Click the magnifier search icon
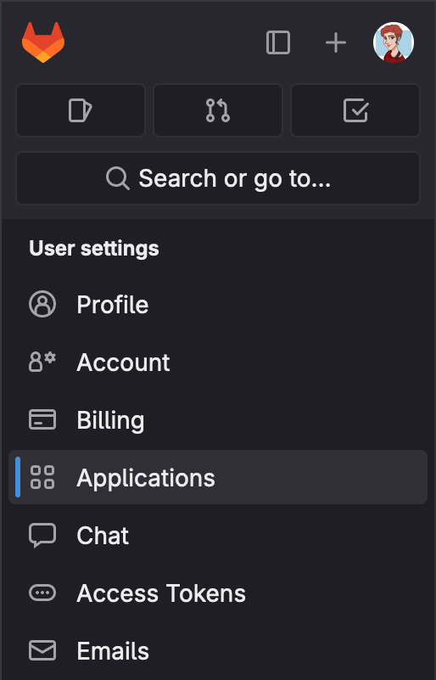The width and height of the screenshot is (436, 680). click(x=117, y=178)
